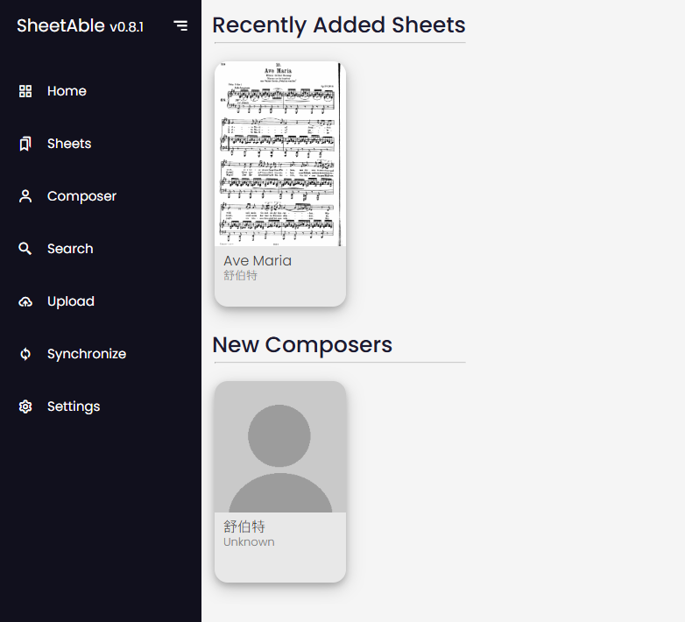Click the Home grid icon
The height and width of the screenshot is (622, 685).
(x=25, y=91)
